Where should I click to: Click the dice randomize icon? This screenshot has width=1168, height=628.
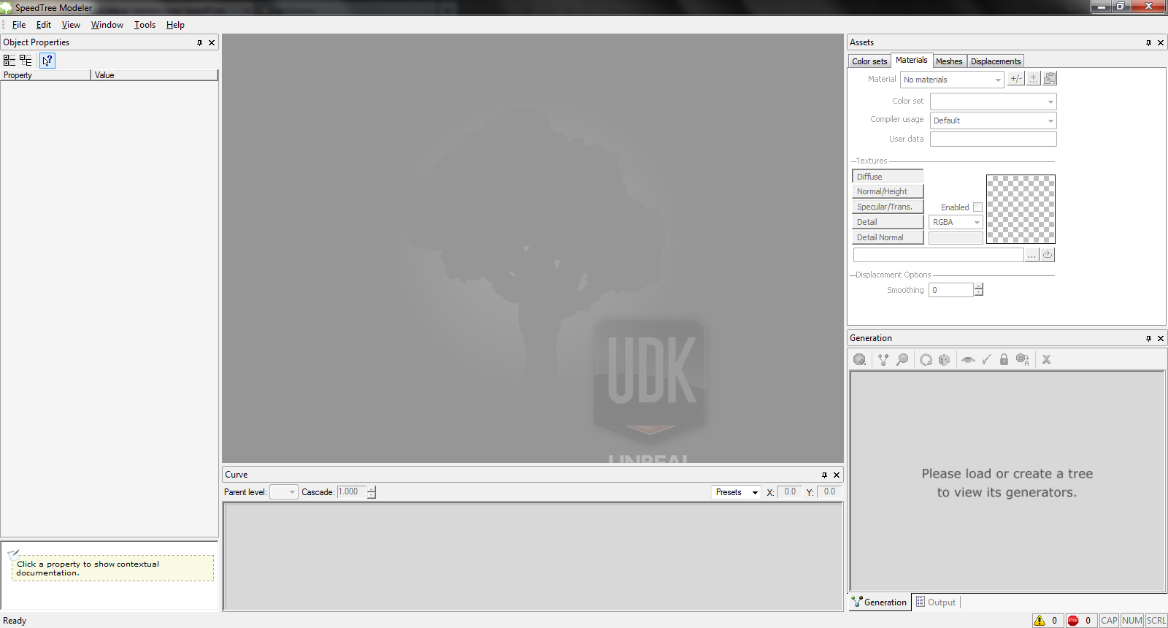click(945, 359)
